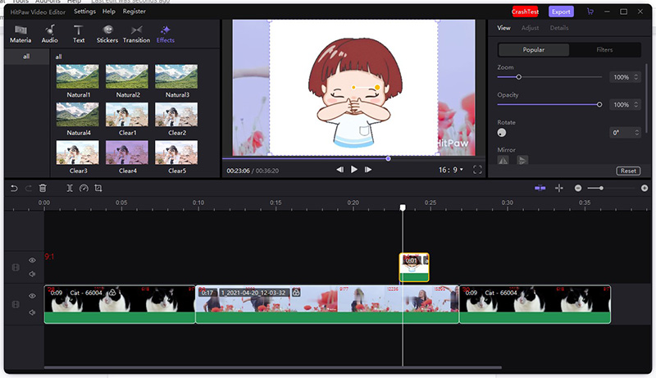Open the Settings menu

(84, 11)
